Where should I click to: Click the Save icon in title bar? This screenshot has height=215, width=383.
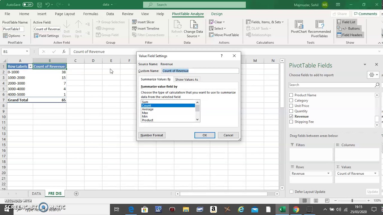pyautogui.click(x=39, y=4)
